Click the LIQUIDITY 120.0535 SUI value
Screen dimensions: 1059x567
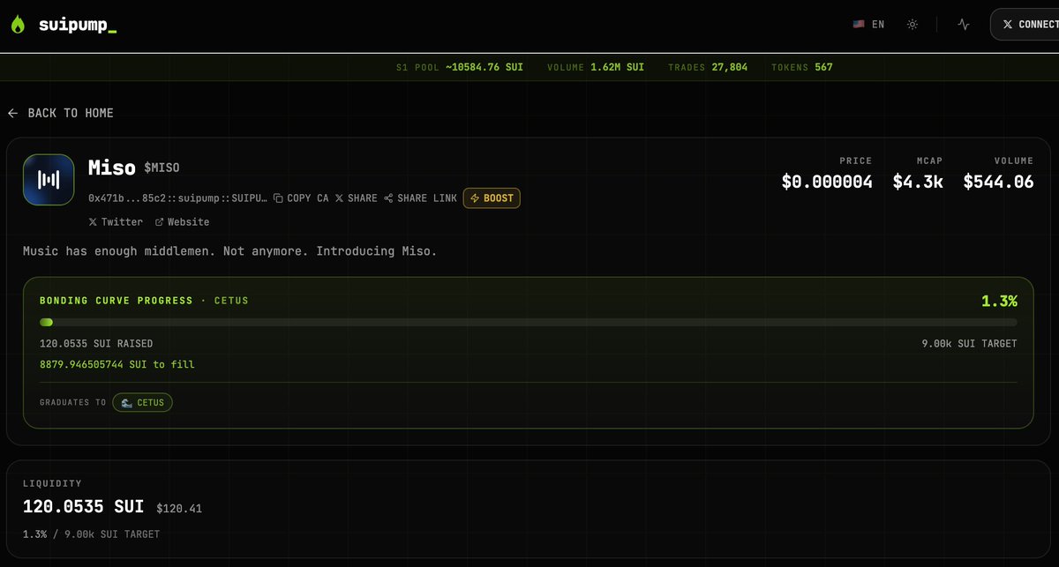(83, 507)
